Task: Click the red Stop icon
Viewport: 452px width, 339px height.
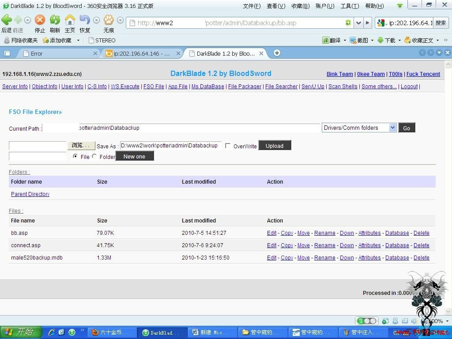Action: pos(40,19)
